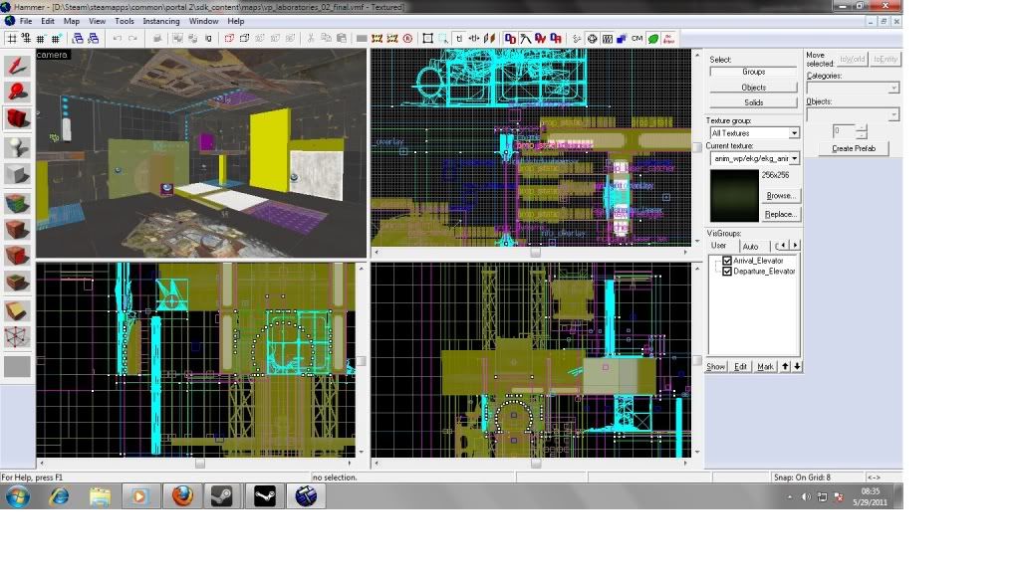Click the Carve with selected objects icon
The image size is (1020, 573).
pyautogui.click(x=156, y=39)
